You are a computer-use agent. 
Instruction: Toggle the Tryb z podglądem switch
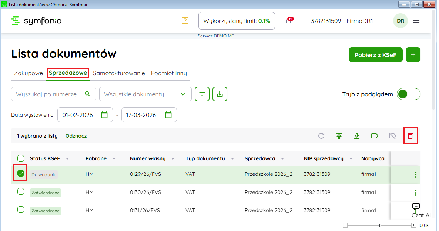pos(408,94)
